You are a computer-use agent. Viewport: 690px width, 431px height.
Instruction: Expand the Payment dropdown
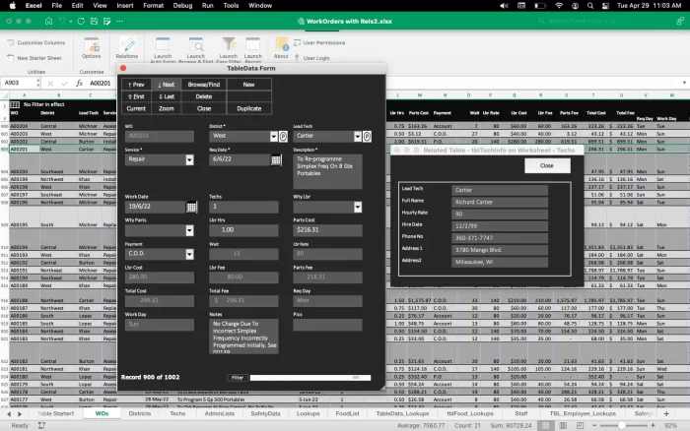click(x=188, y=253)
